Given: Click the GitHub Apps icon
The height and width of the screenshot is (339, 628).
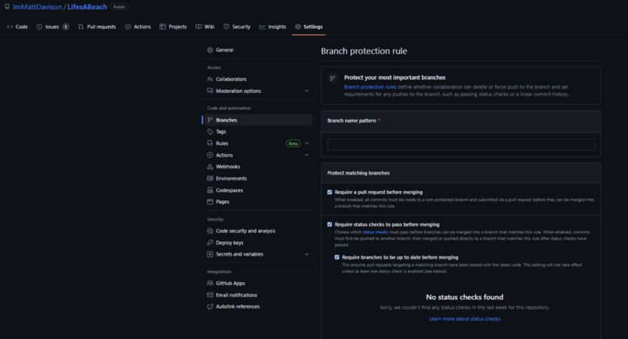Looking at the screenshot, I should (x=210, y=284).
